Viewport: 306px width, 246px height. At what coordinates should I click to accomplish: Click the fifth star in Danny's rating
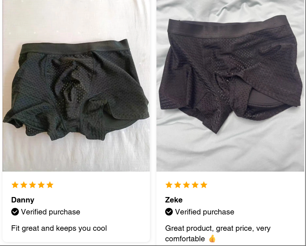50,185
